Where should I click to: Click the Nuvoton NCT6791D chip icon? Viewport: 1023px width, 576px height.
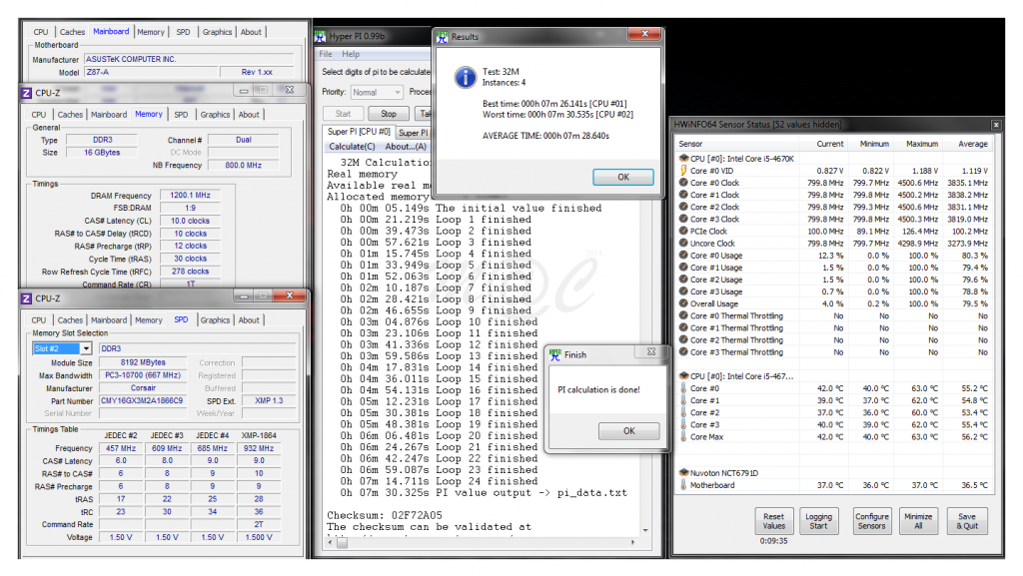pos(682,472)
